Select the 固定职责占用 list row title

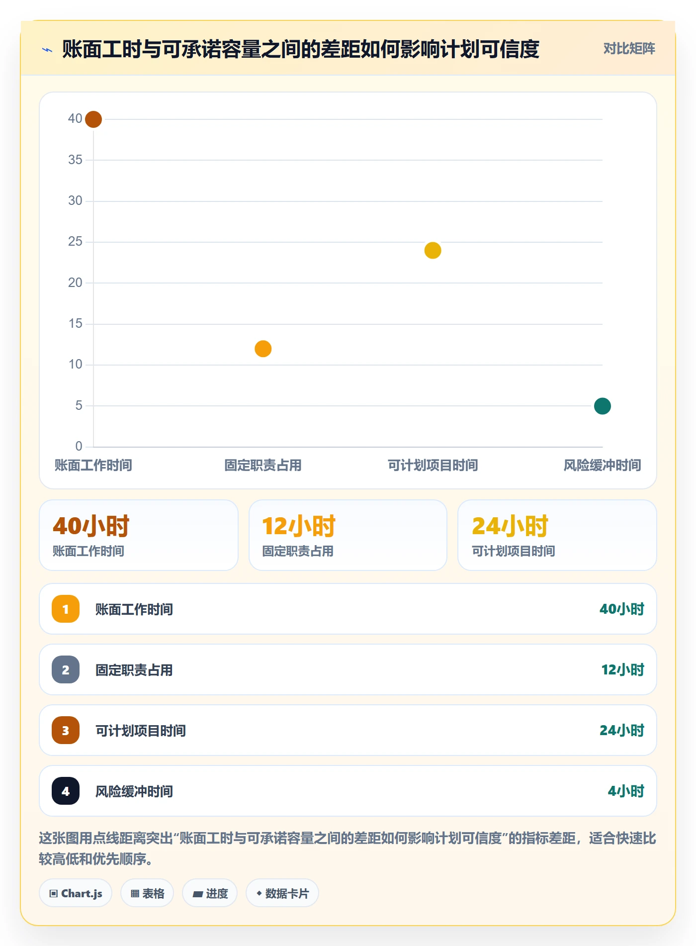pyautogui.click(x=134, y=670)
